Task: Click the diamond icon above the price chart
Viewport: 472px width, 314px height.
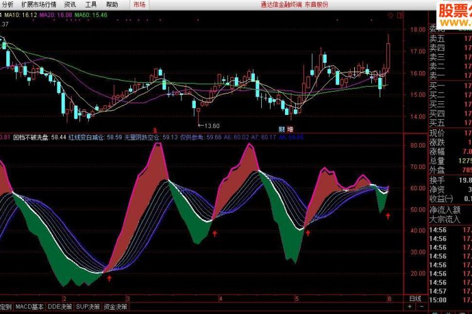Action: (x=391, y=15)
